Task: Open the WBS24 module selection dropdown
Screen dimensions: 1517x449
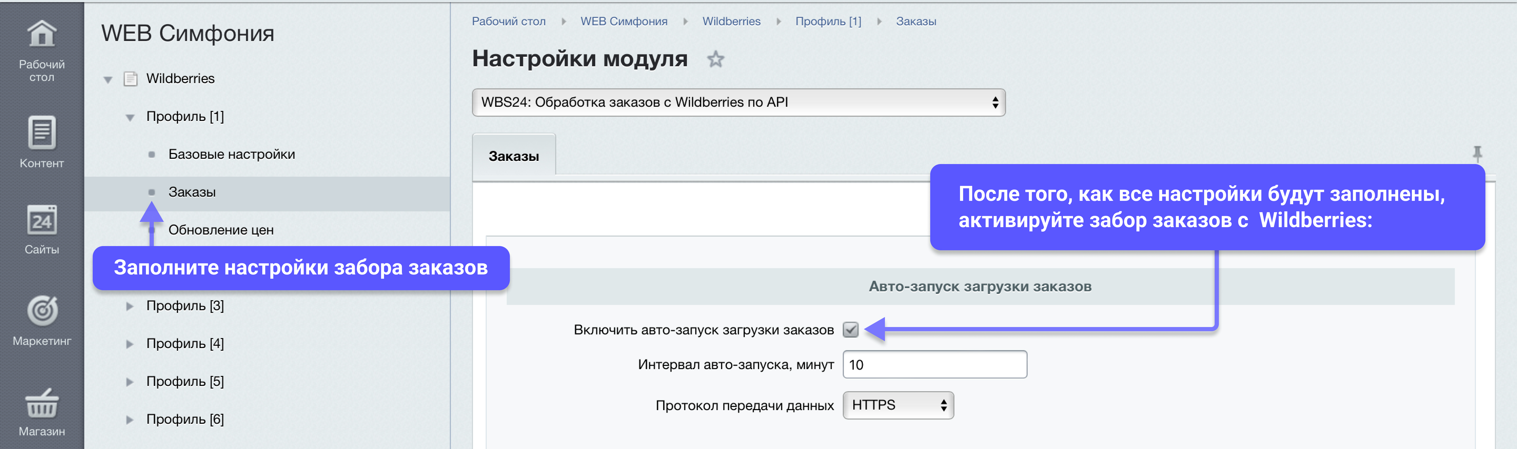Action: pyautogui.click(x=738, y=102)
